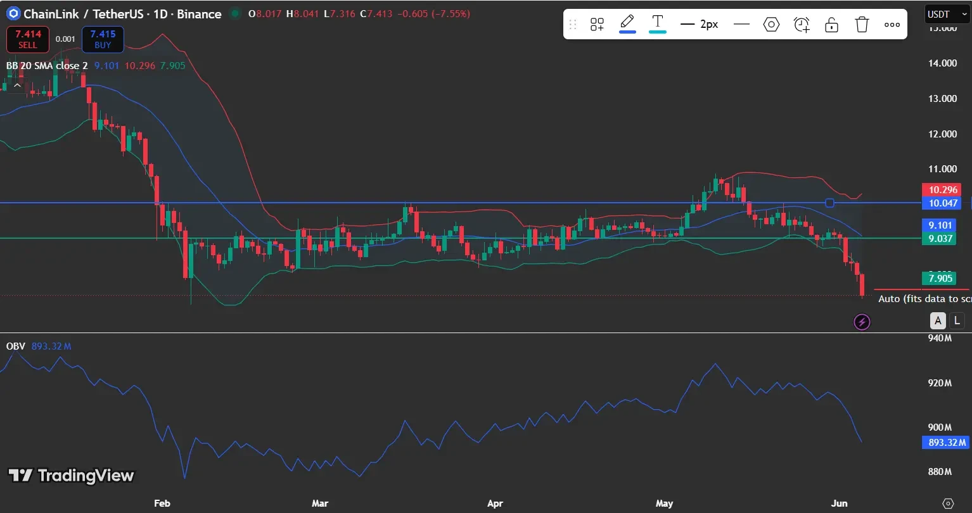
Task: Click the red 7.414 SELL button
Action: click(x=28, y=39)
